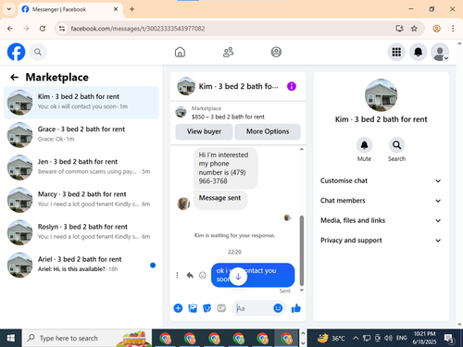Viewport: 463px width, 347px height.
Task: Click Windows Start button
Action: 11,338
